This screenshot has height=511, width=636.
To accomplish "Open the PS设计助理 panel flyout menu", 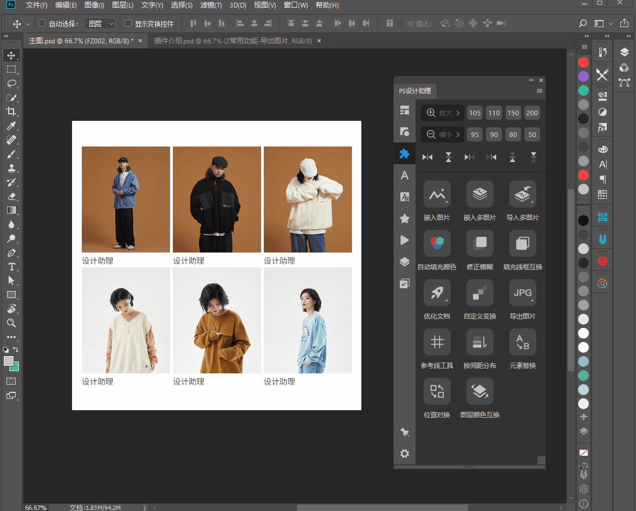I will coord(539,91).
